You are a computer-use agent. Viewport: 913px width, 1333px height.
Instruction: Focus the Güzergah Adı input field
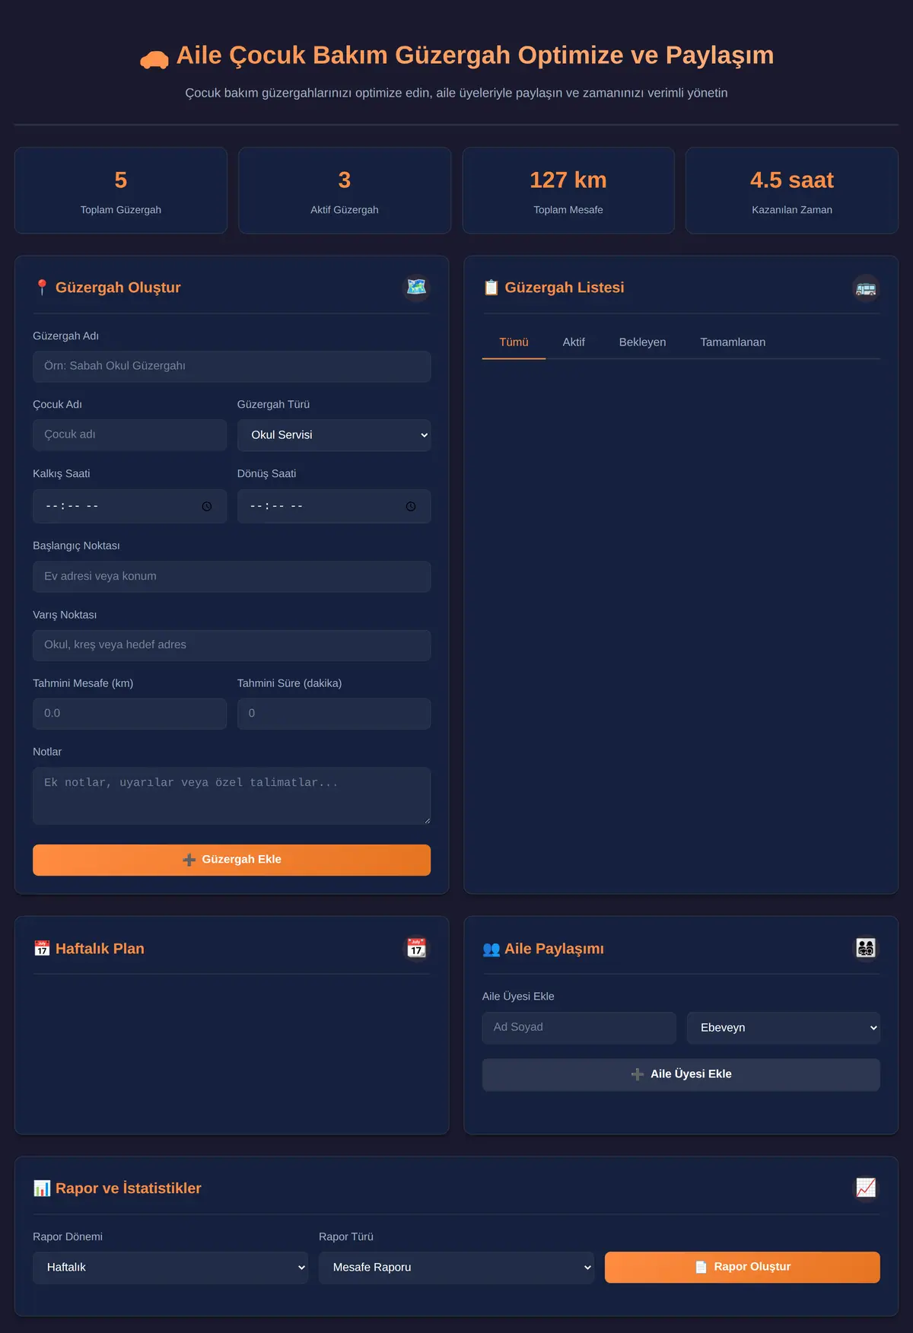tap(231, 367)
